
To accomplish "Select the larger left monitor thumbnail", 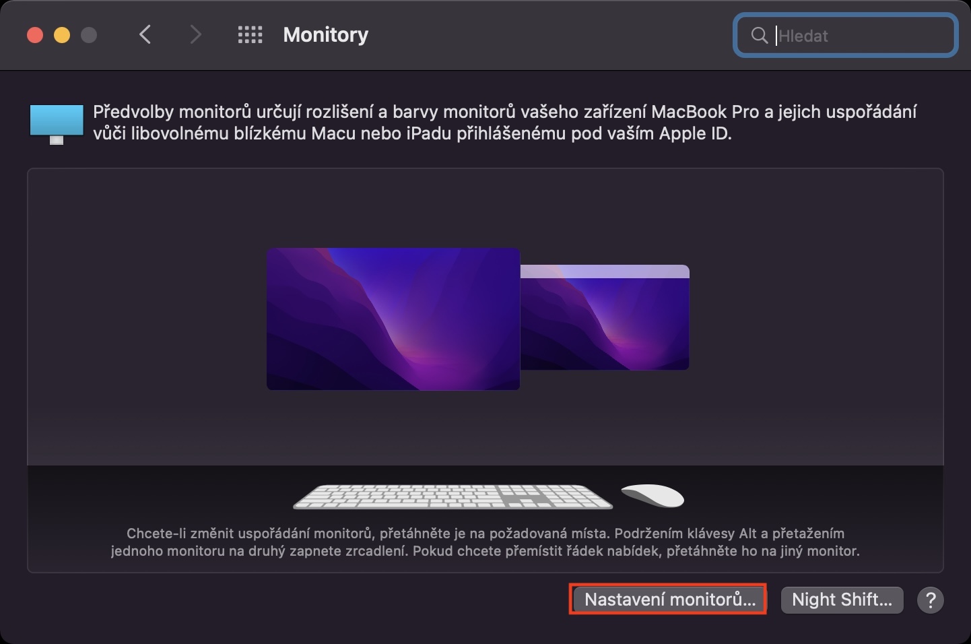I will click(x=393, y=319).
